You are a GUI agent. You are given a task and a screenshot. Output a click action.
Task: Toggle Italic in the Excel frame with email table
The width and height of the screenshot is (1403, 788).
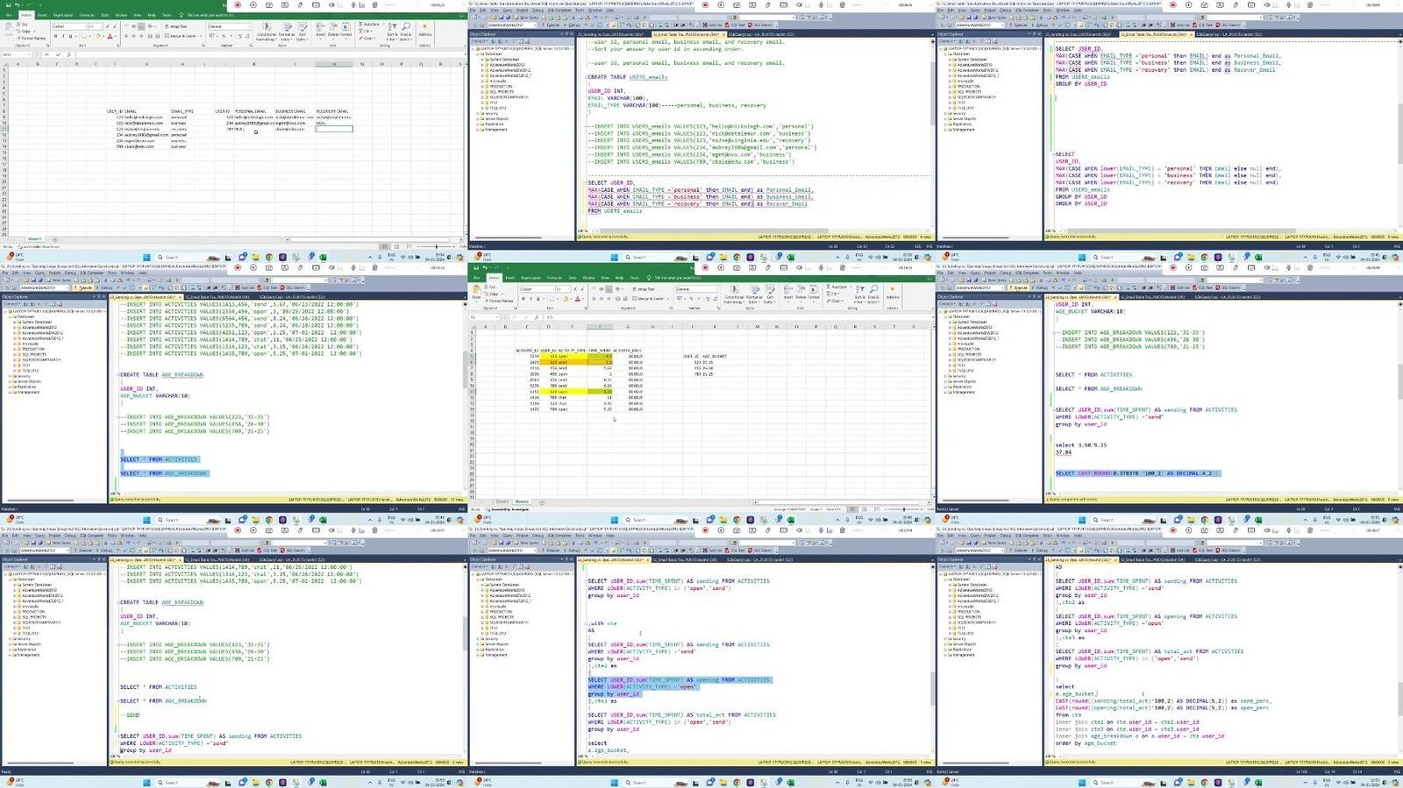pos(63,36)
